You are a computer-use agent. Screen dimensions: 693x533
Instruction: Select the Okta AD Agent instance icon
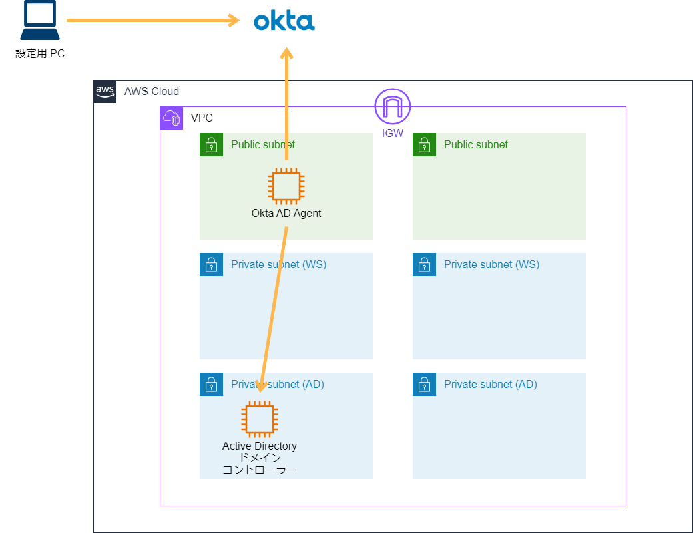pyautogui.click(x=286, y=186)
